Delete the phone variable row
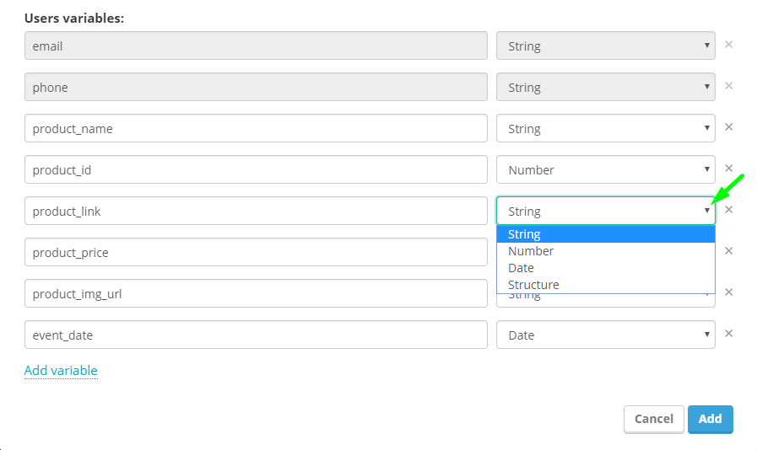The width and height of the screenshot is (757, 450). coord(729,86)
